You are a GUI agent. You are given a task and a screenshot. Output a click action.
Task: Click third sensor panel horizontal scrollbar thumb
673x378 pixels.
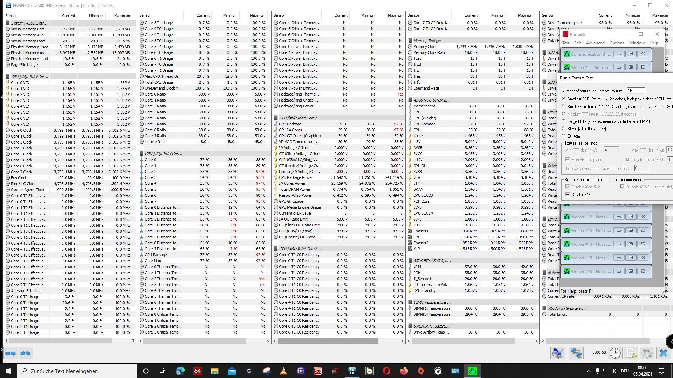[x=328, y=341]
